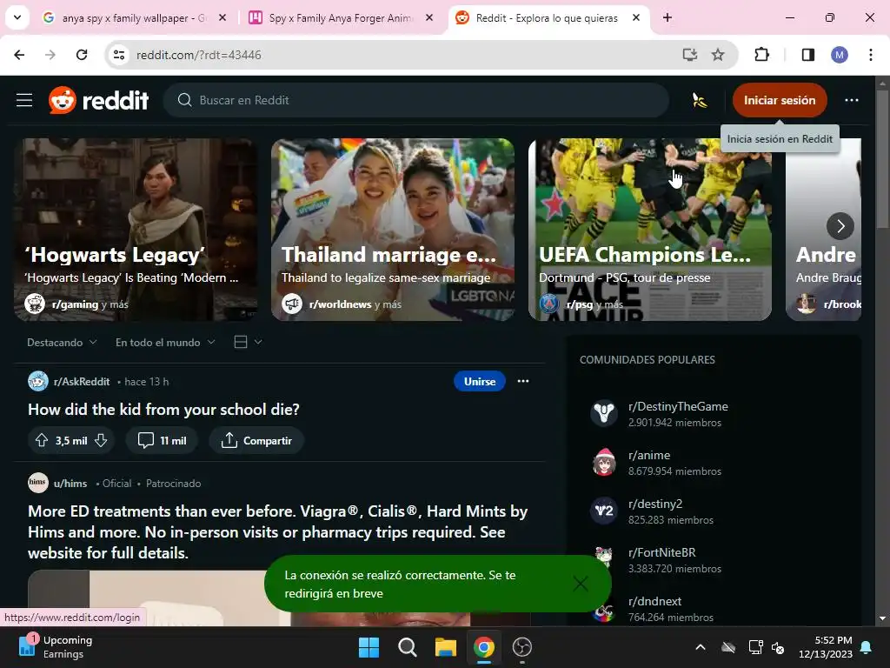Open a new browser tab

(x=667, y=18)
